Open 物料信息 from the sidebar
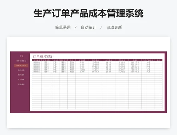 pyautogui.click(x=21, y=70)
